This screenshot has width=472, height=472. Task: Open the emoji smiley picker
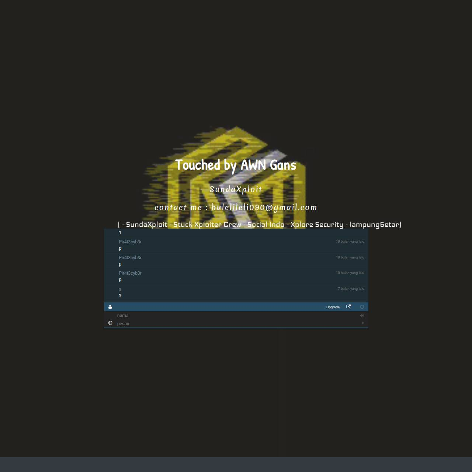pos(110,323)
